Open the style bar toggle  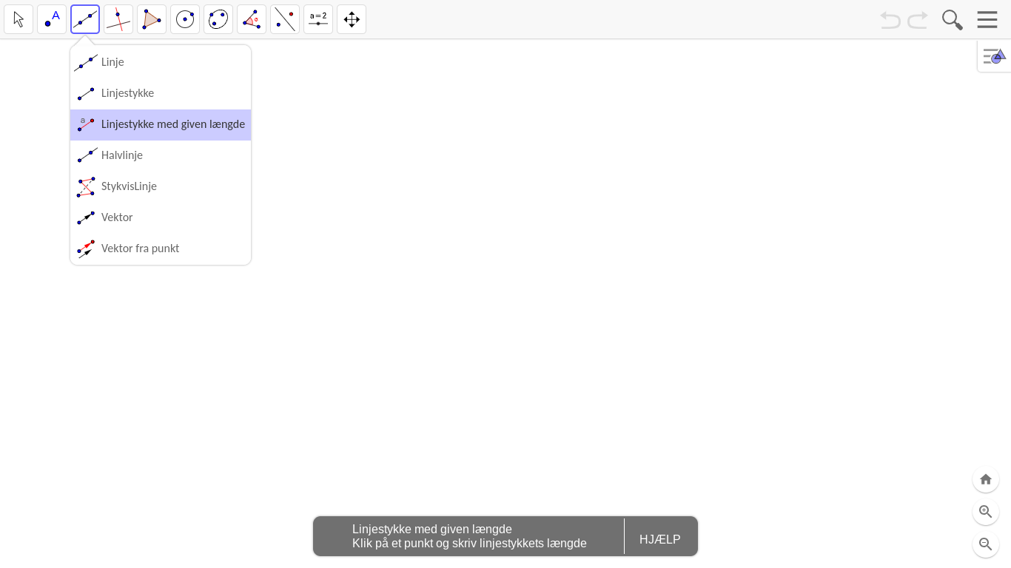[x=994, y=56]
